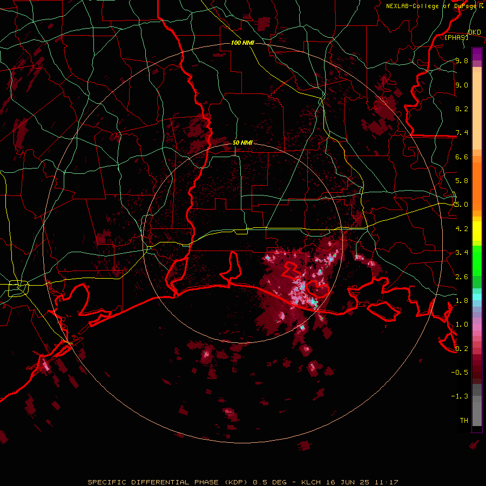486x486 pixels.
Task: Click the 3.4 scale value
Action: (x=462, y=253)
